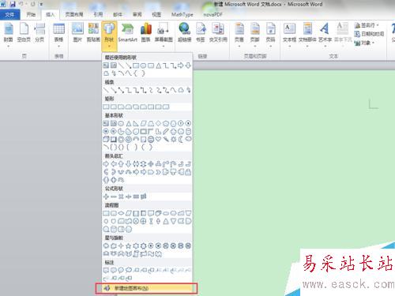Viewport: 395px width, 296px height.
Task: Choose the division sign equation shape
Action: [128, 197]
